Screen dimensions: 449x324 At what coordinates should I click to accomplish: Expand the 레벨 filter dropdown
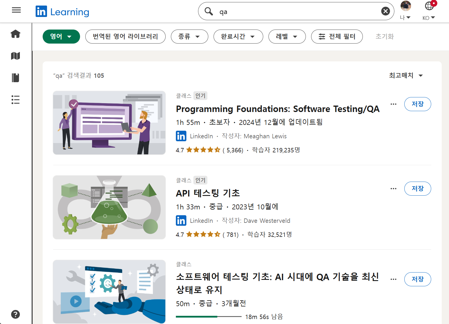287,37
